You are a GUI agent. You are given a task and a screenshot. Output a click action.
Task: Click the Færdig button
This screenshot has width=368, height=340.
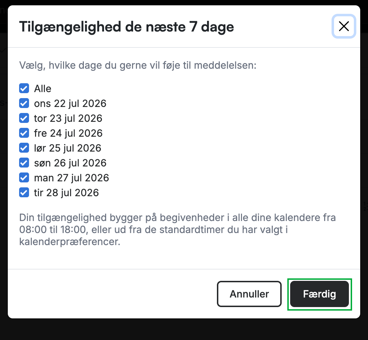(320, 294)
